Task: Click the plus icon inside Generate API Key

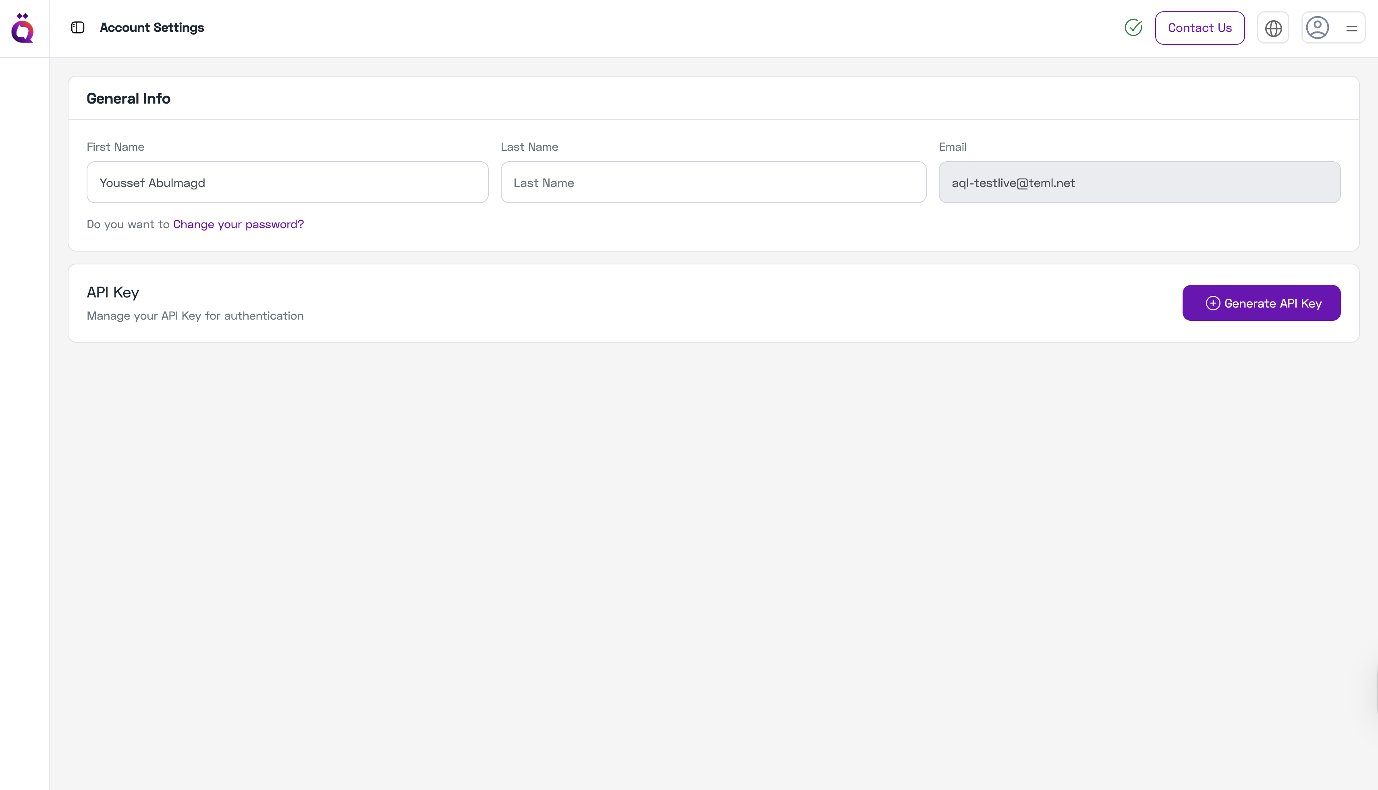Action: [x=1213, y=303]
